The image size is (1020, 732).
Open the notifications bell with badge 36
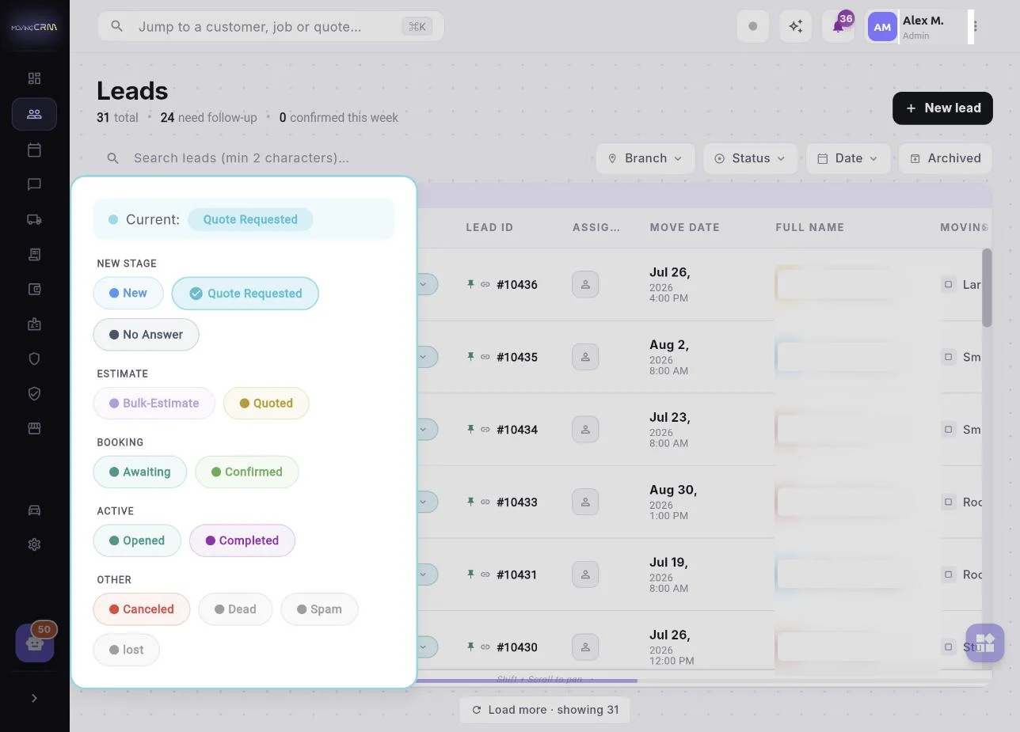(x=838, y=26)
